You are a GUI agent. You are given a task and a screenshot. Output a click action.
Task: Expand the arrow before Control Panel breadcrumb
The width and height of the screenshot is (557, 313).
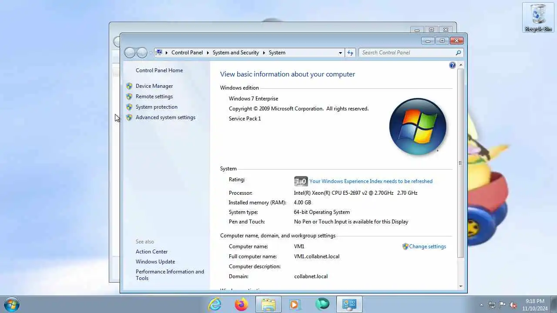(166, 53)
